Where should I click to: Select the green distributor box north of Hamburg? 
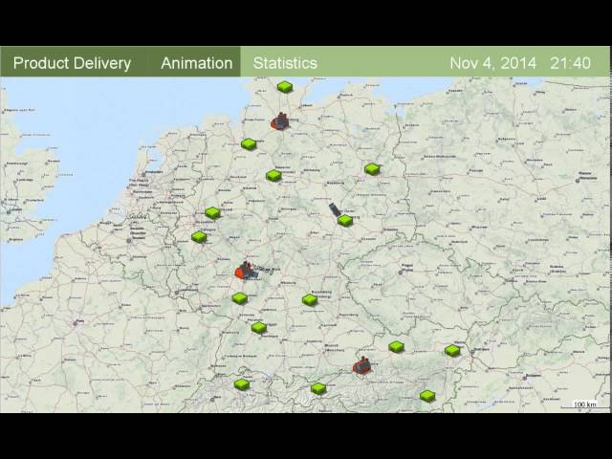[x=285, y=87]
